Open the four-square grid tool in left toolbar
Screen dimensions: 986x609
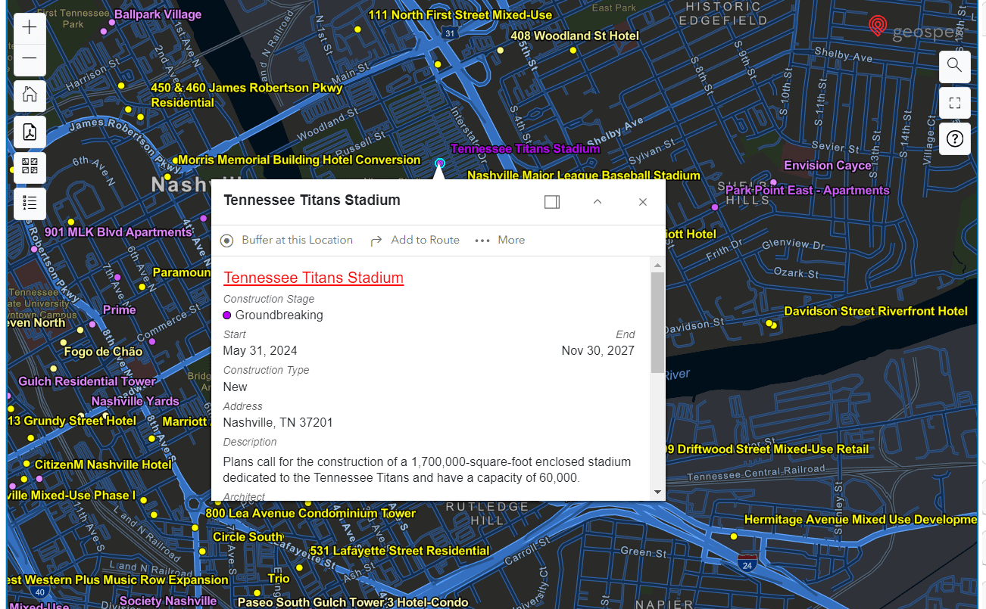[x=30, y=167]
